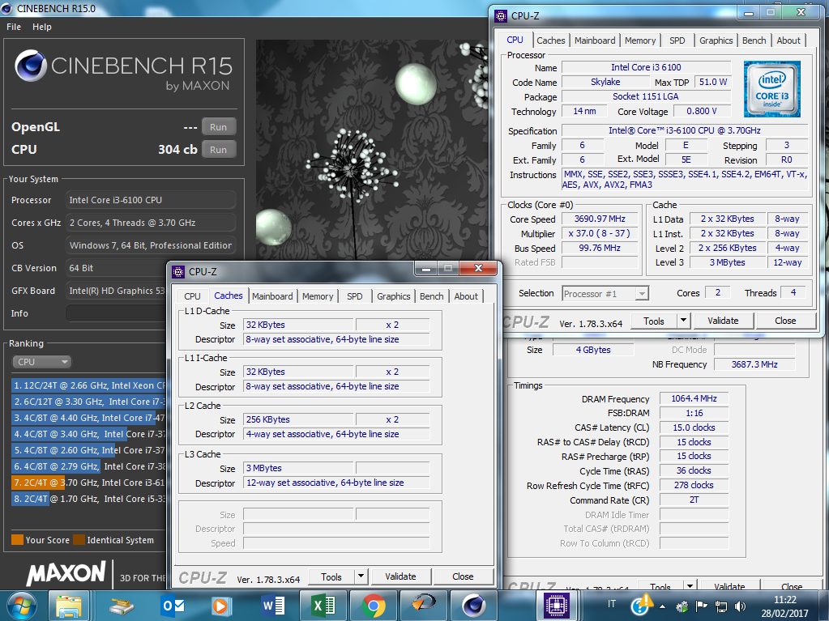The width and height of the screenshot is (829, 621).
Task: Open the Cinebench File menu
Action: [x=14, y=27]
